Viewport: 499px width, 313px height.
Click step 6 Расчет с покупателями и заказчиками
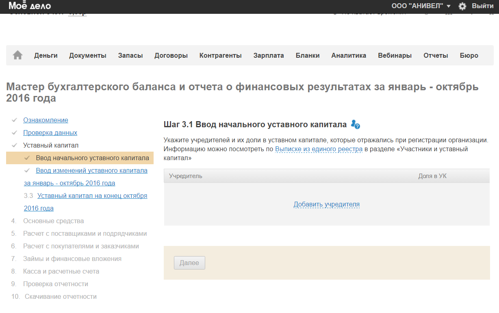pyautogui.click(x=81, y=246)
